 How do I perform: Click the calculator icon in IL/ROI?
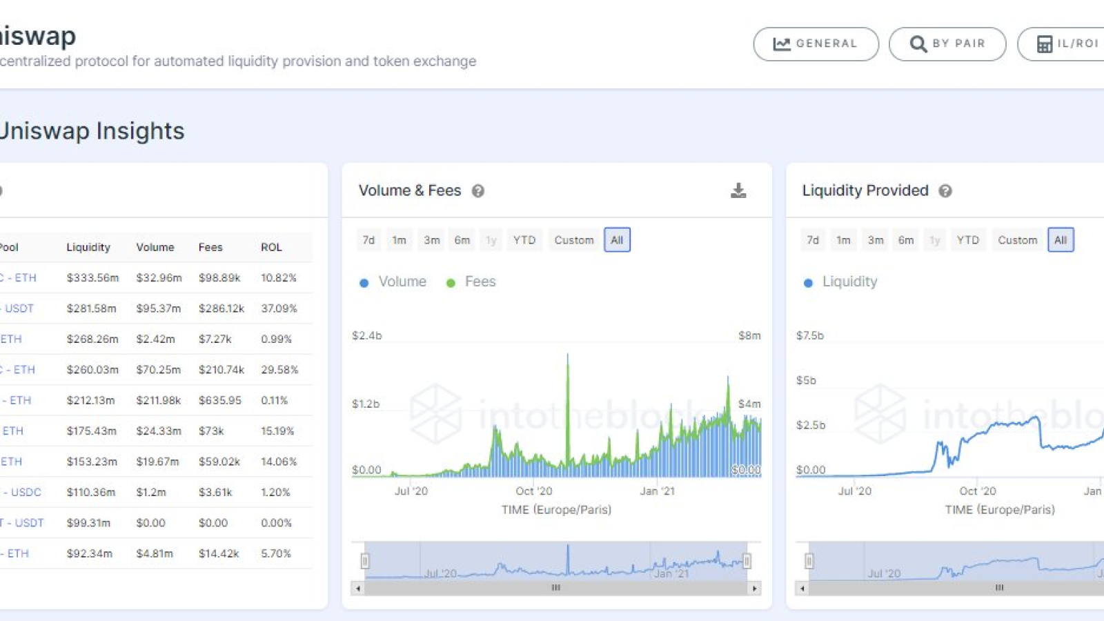(1045, 44)
